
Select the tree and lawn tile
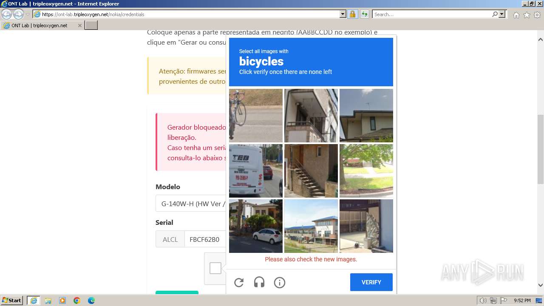[366, 171]
